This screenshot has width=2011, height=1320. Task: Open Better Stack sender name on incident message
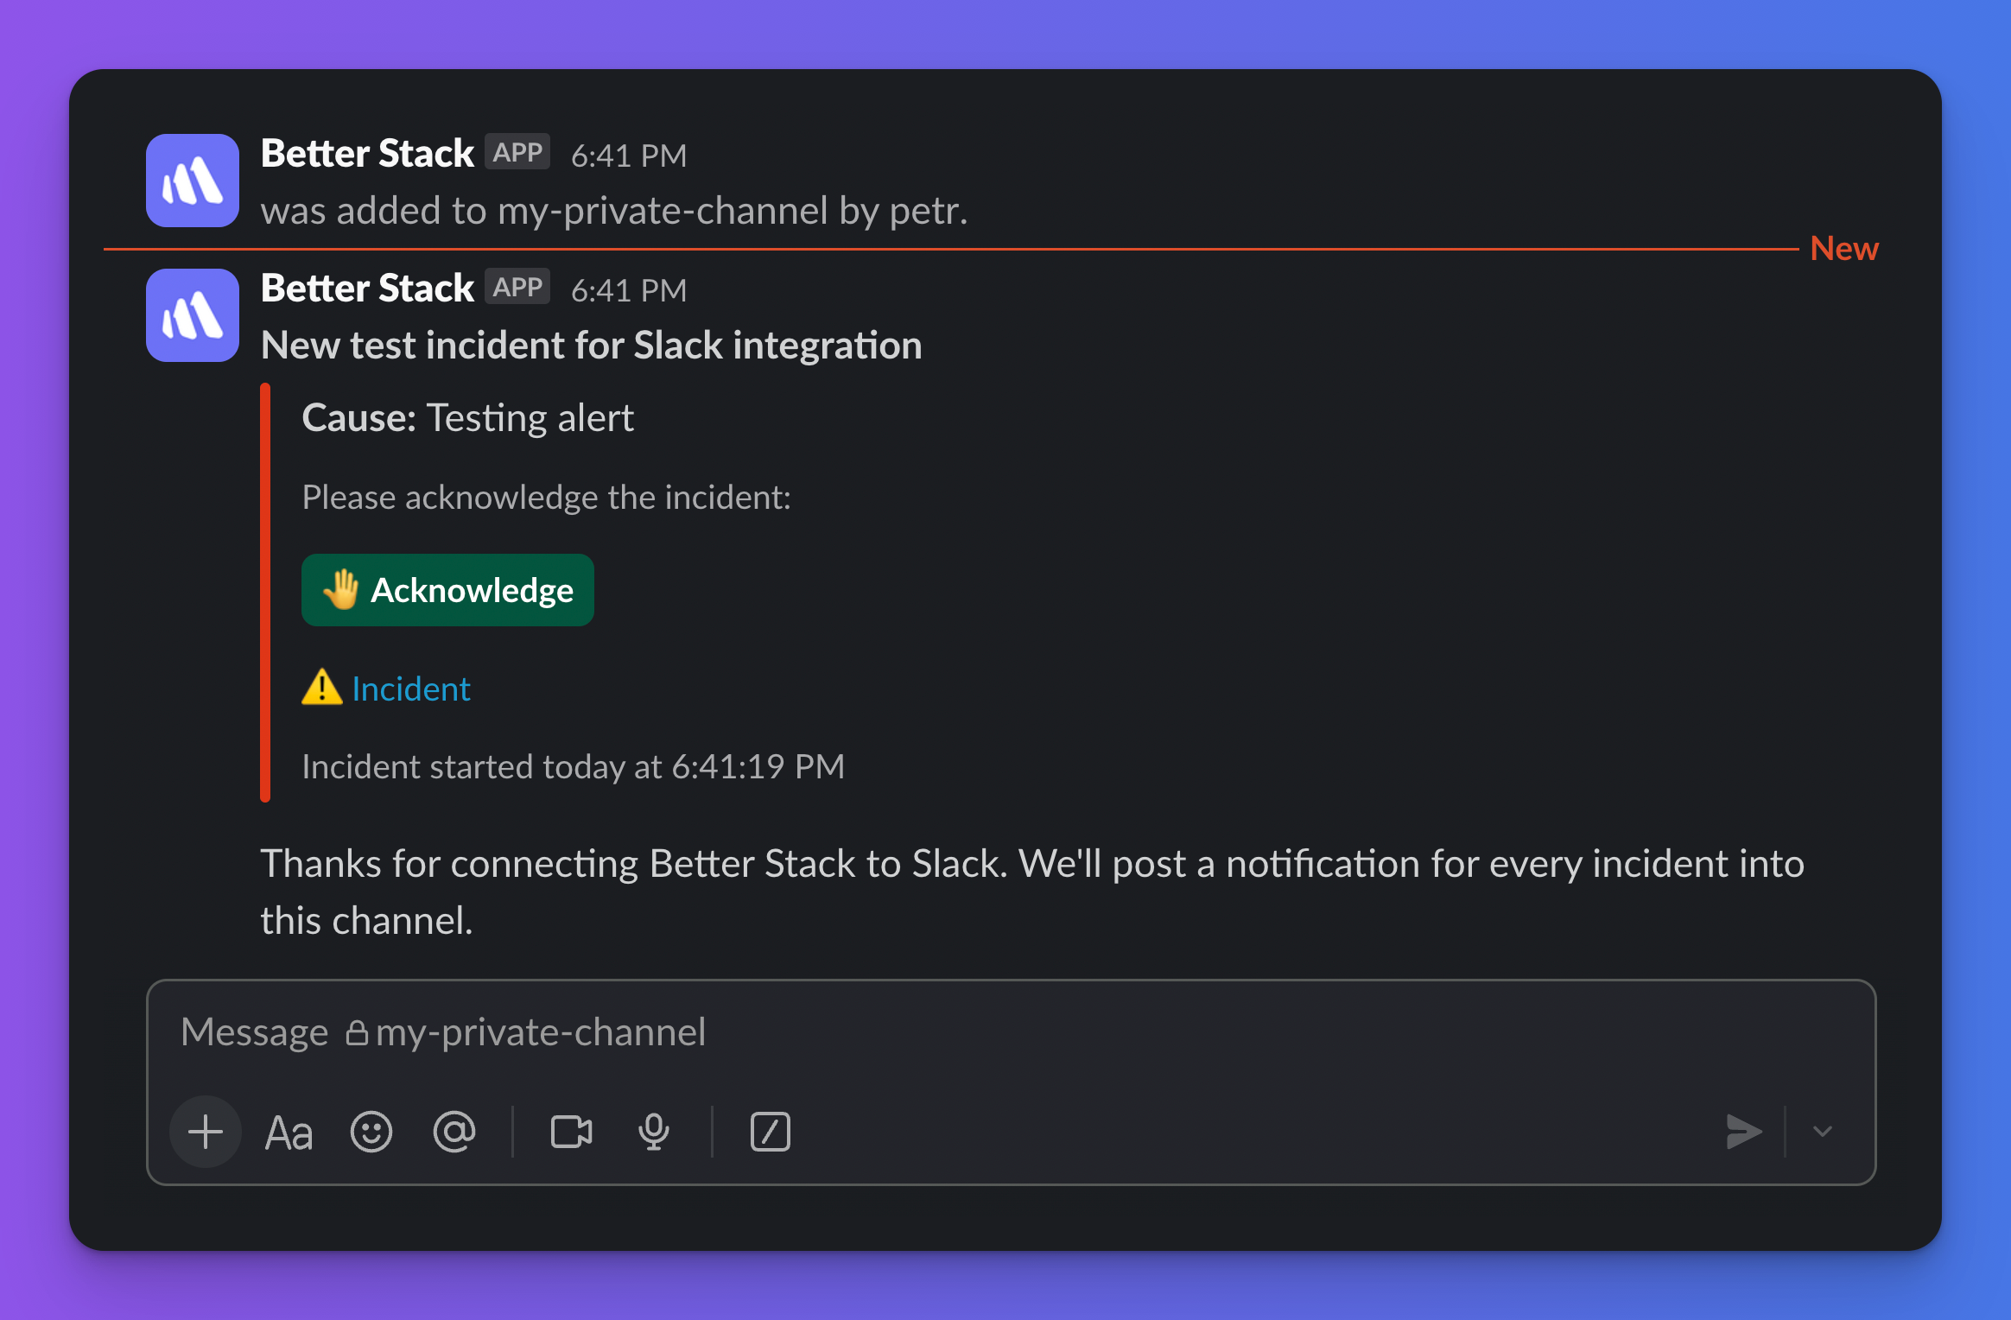pos(367,289)
